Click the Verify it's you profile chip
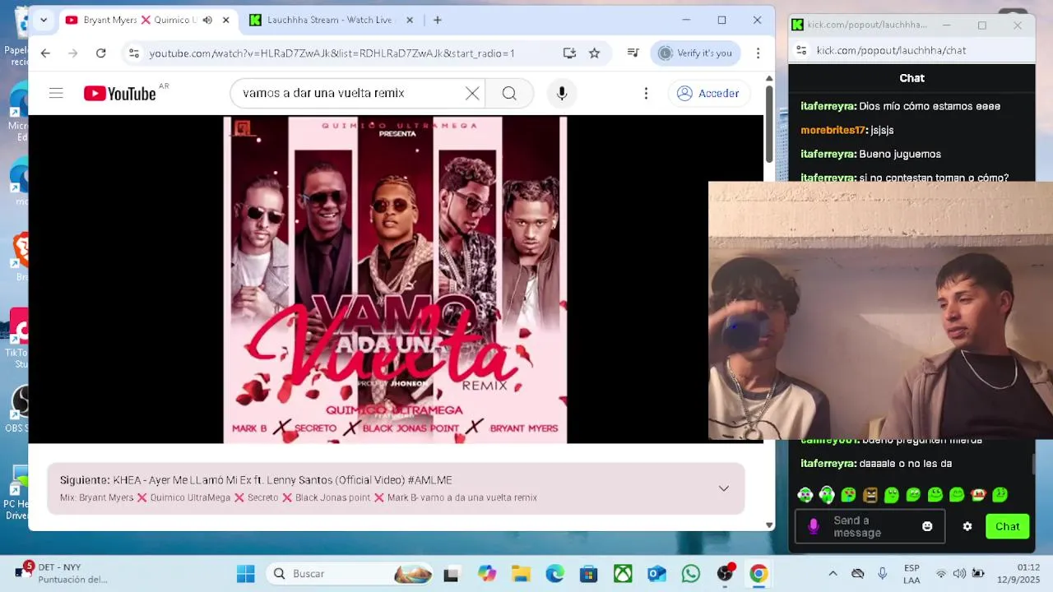This screenshot has width=1053, height=592. click(x=696, y=53)
